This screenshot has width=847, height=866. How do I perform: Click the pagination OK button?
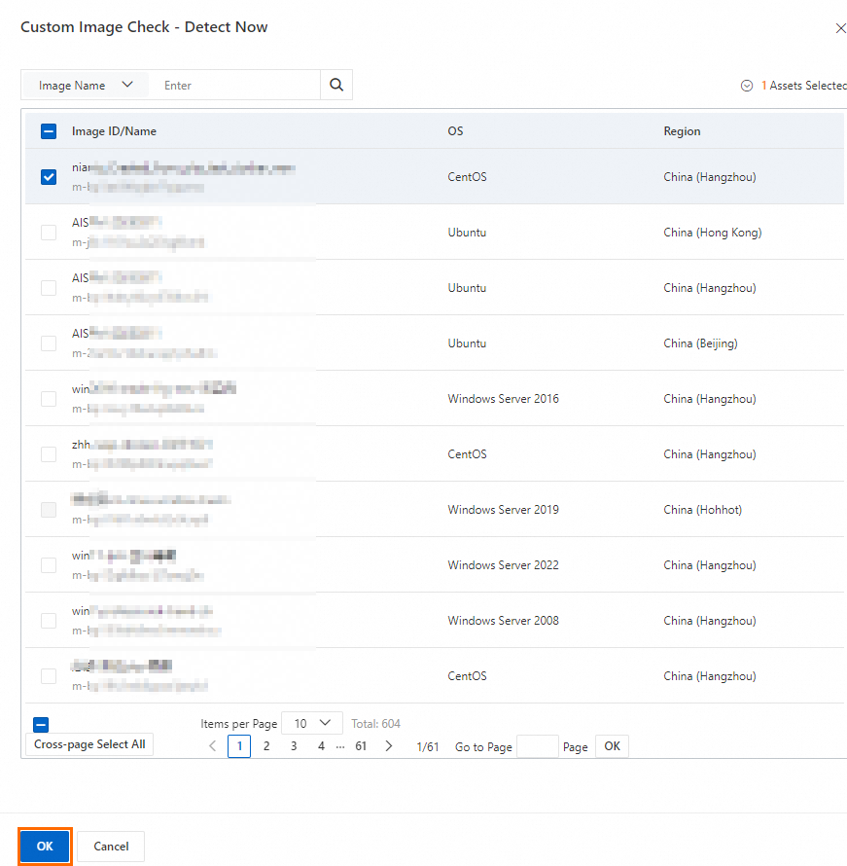coord(612,746)
